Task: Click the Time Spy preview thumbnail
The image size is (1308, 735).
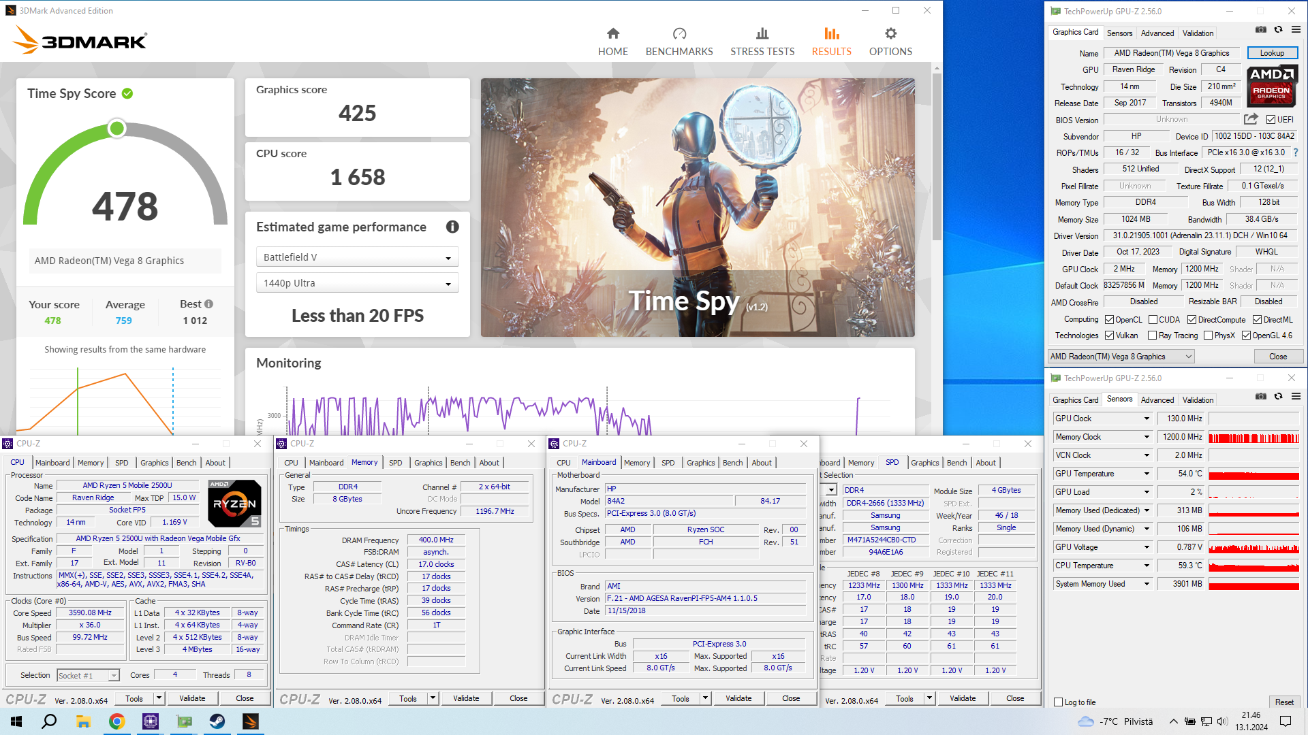Action: tap(698, 208)
